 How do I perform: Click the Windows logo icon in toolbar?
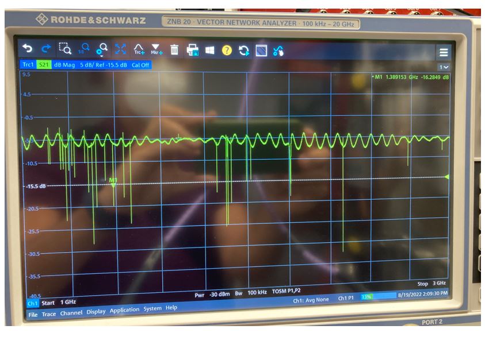209,51
